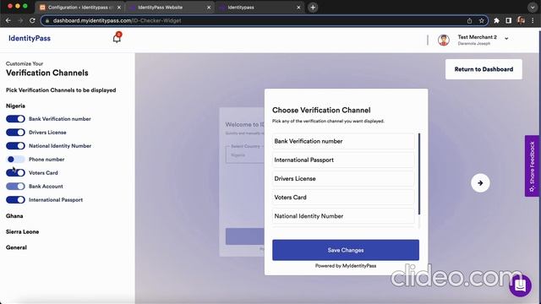Viewport: 541px width, 304px height.
Task: Open the Share Feedback side tab
Action: coord(532,166)
